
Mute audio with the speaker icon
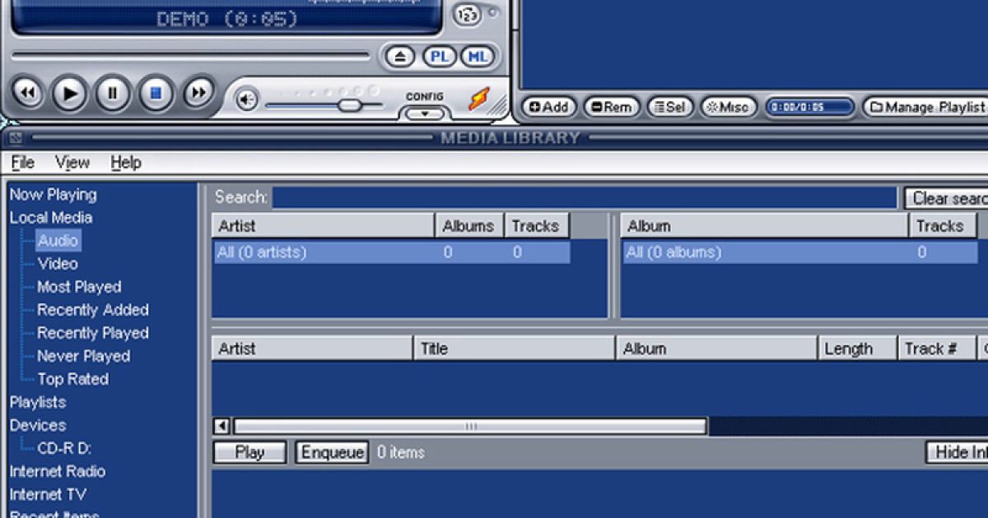point(246,100)
